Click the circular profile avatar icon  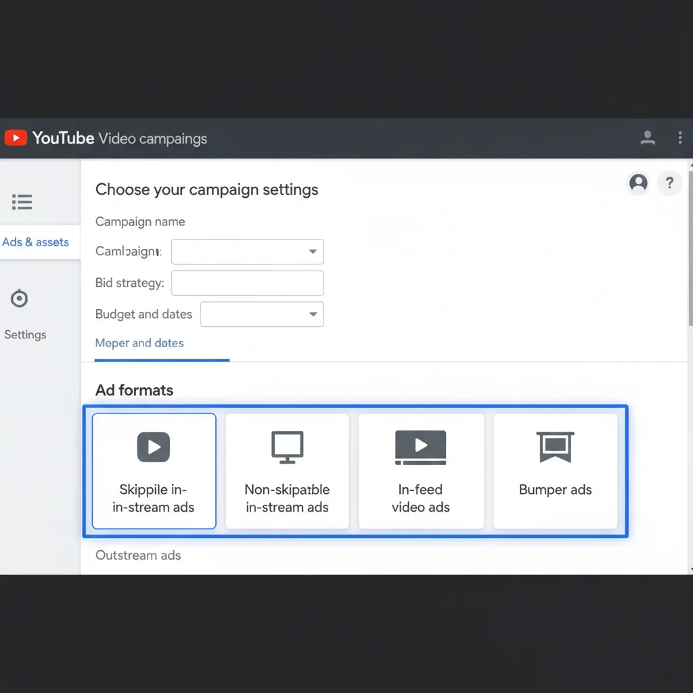638,183
